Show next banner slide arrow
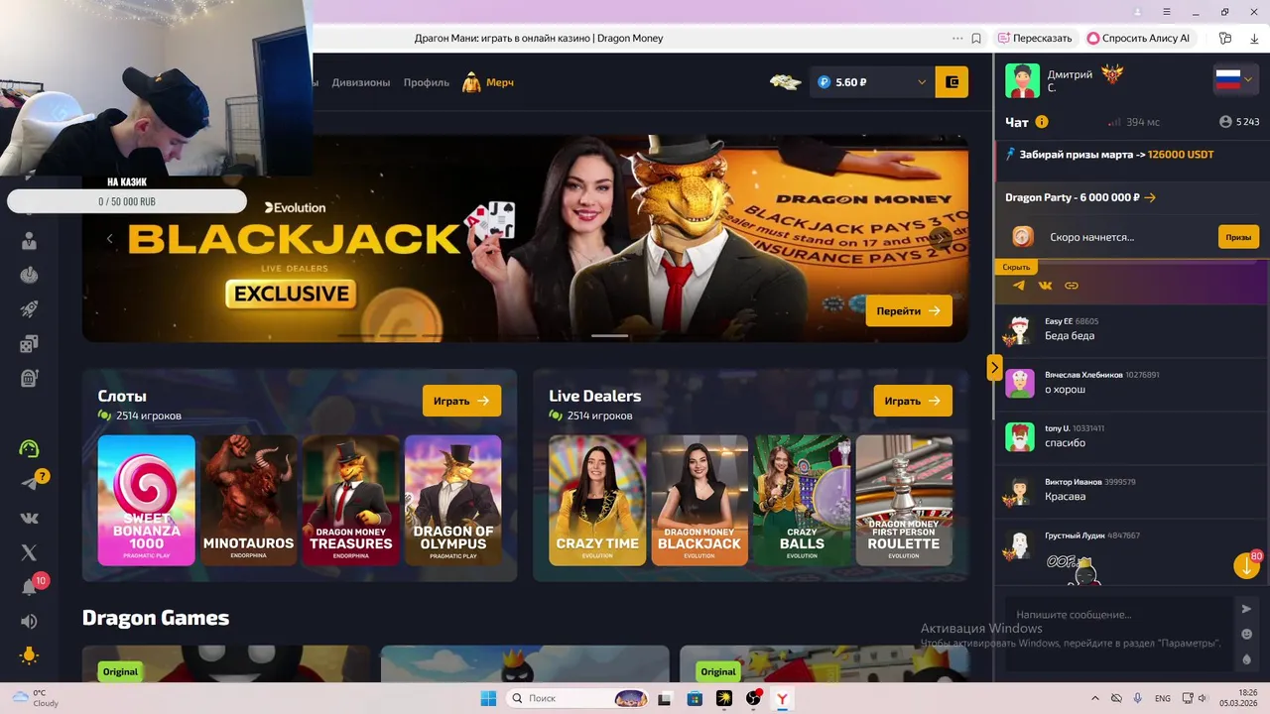 coord(941,238)
